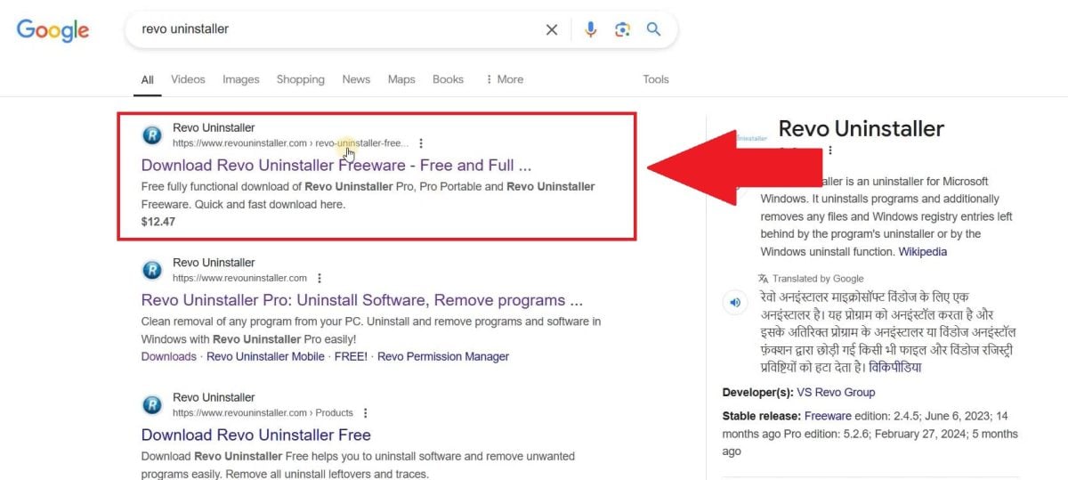Open Google Lens image search icon

(622, 29)
